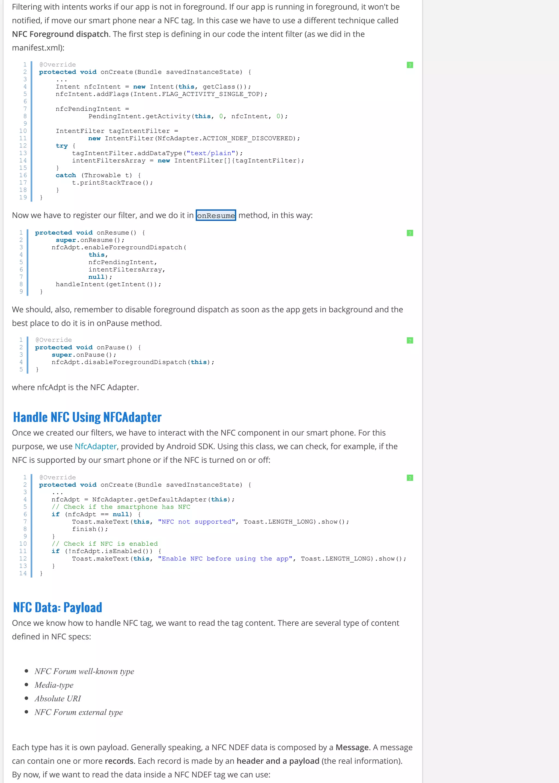Click the "NFC Forum well-known type" list item

(84, 671)
